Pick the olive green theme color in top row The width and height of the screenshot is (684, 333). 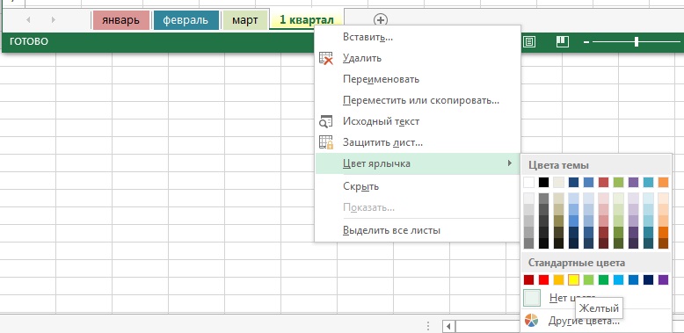[x=619, y=182]
